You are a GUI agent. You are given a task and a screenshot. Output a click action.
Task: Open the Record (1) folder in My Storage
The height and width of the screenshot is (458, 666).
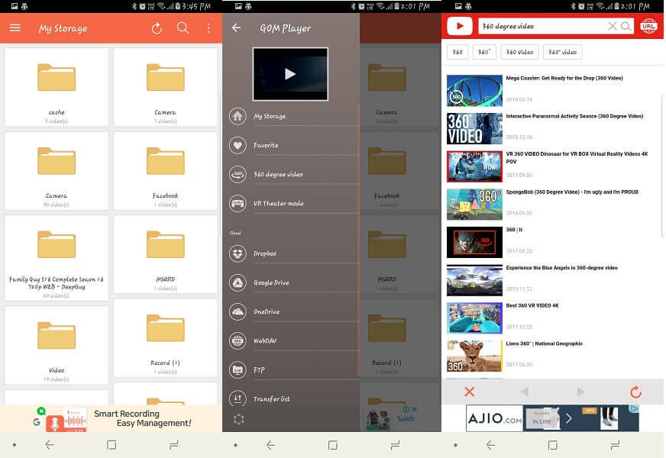(x=165, y=338)
